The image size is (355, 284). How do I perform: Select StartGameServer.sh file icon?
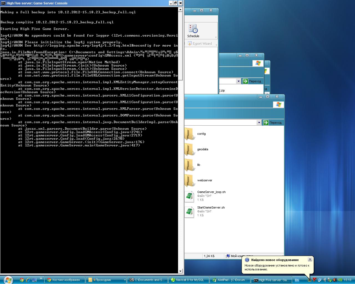pos(189,212)
